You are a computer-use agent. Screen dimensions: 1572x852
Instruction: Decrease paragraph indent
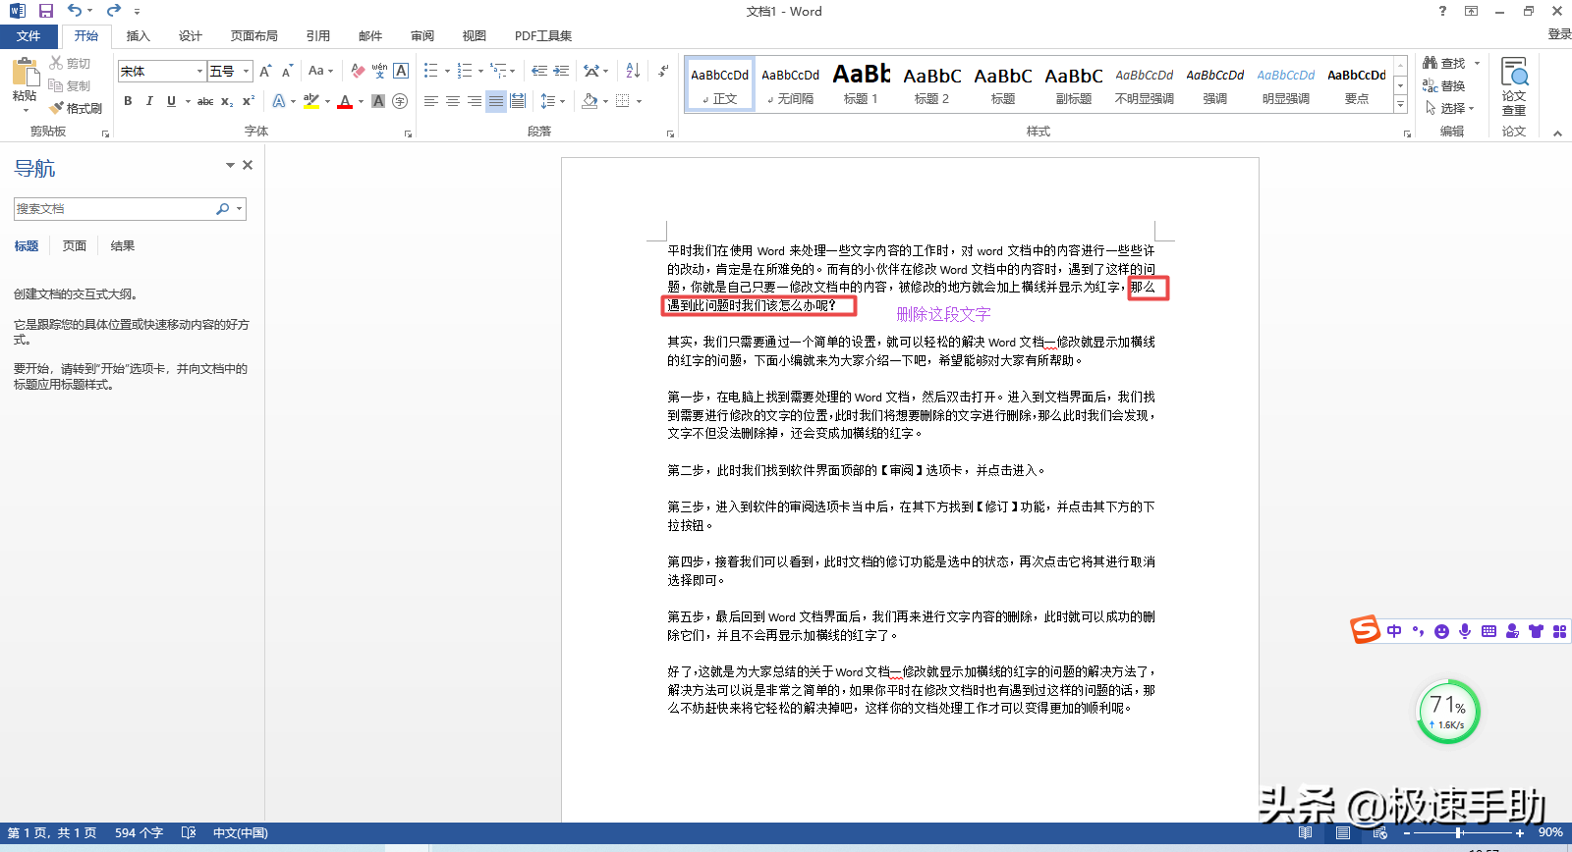point(539,71)
